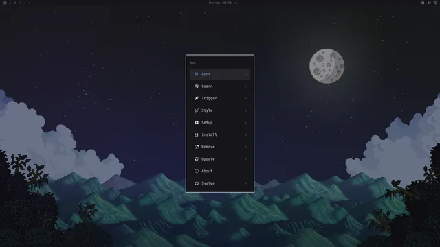Click the About info circle icon
This screenshot has height=247, width=440.
(x=197, y=171)
